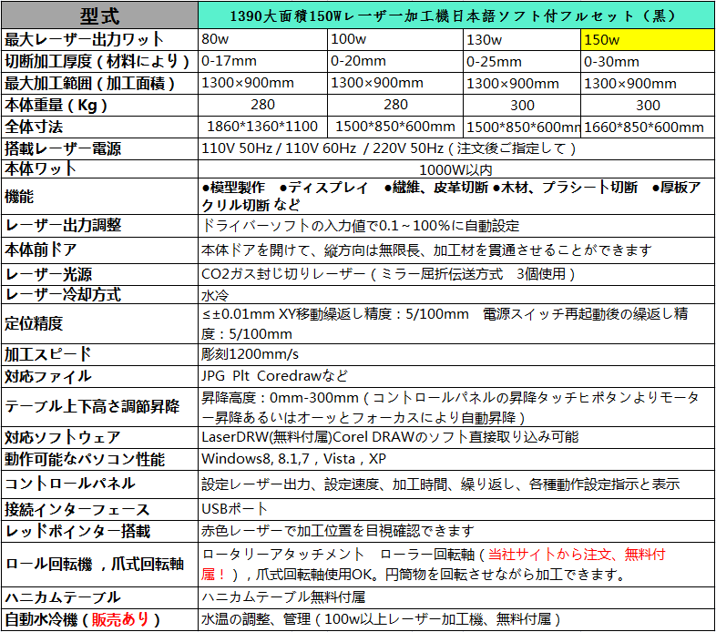Image resolution: width=716 pixels, height=632 pixels.
Task: Select the '対応ソフトウェア' row label
Action: point(99,437)
